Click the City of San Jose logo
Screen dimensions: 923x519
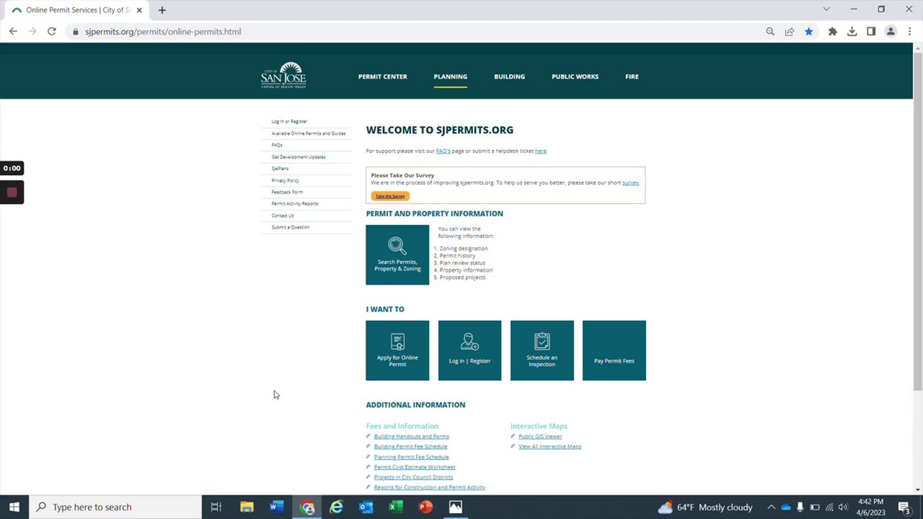(283, 75)
